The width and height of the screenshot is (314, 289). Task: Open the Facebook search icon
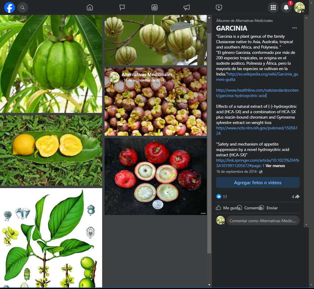23,7
